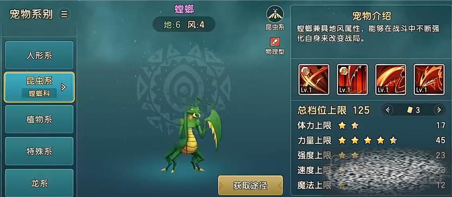Image resolution: width=452 pixels, height=197 pixels.
Task: Click the right arrow of the card stepper
Action: (x=439, y=110)
